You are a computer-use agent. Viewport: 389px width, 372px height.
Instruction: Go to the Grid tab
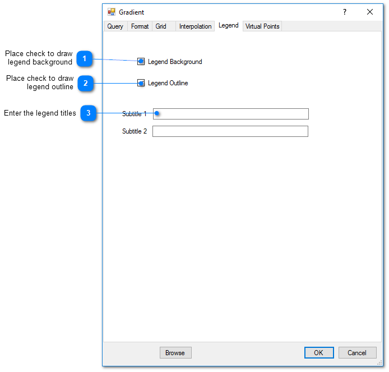(161, 26)
